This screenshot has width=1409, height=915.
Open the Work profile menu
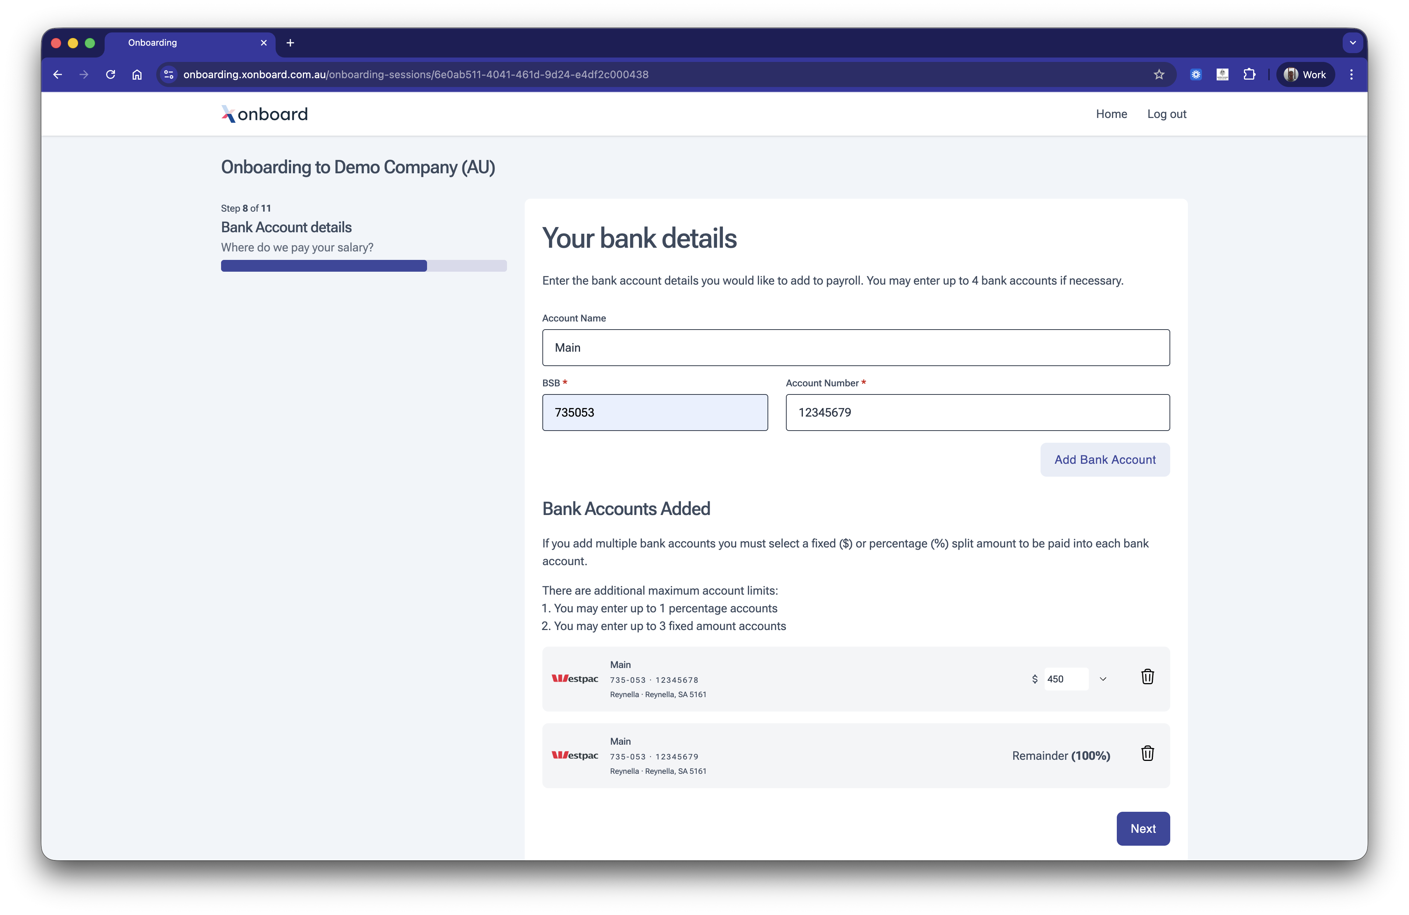point(1305,74)
